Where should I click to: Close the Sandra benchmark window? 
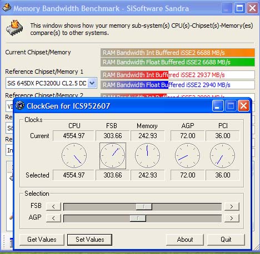coord(252,8)
